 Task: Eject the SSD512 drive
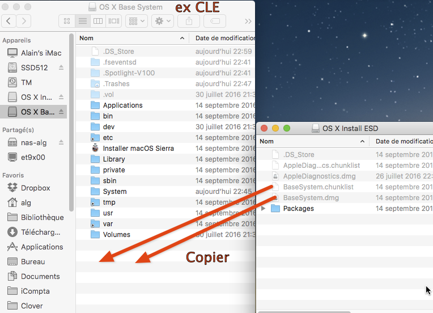coord(61,67)
